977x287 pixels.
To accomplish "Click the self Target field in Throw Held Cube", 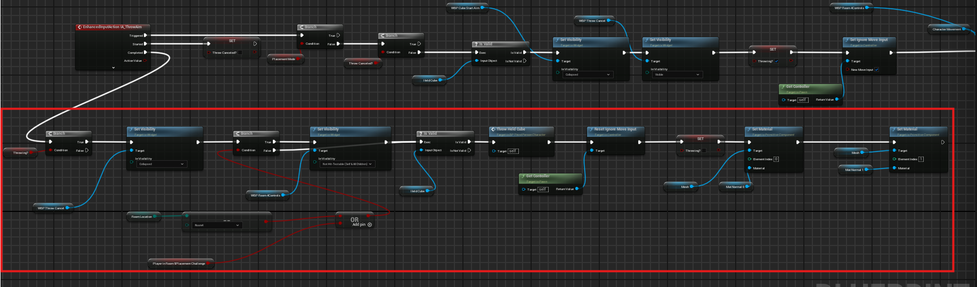I will point(512,151).
